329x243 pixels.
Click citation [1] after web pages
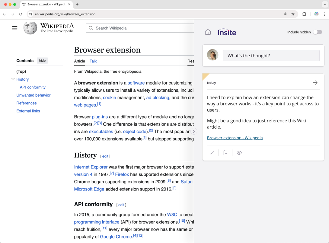99,104
